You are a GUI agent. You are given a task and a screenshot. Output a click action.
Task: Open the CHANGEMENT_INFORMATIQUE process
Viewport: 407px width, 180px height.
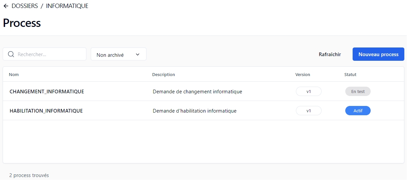(47, 91)
